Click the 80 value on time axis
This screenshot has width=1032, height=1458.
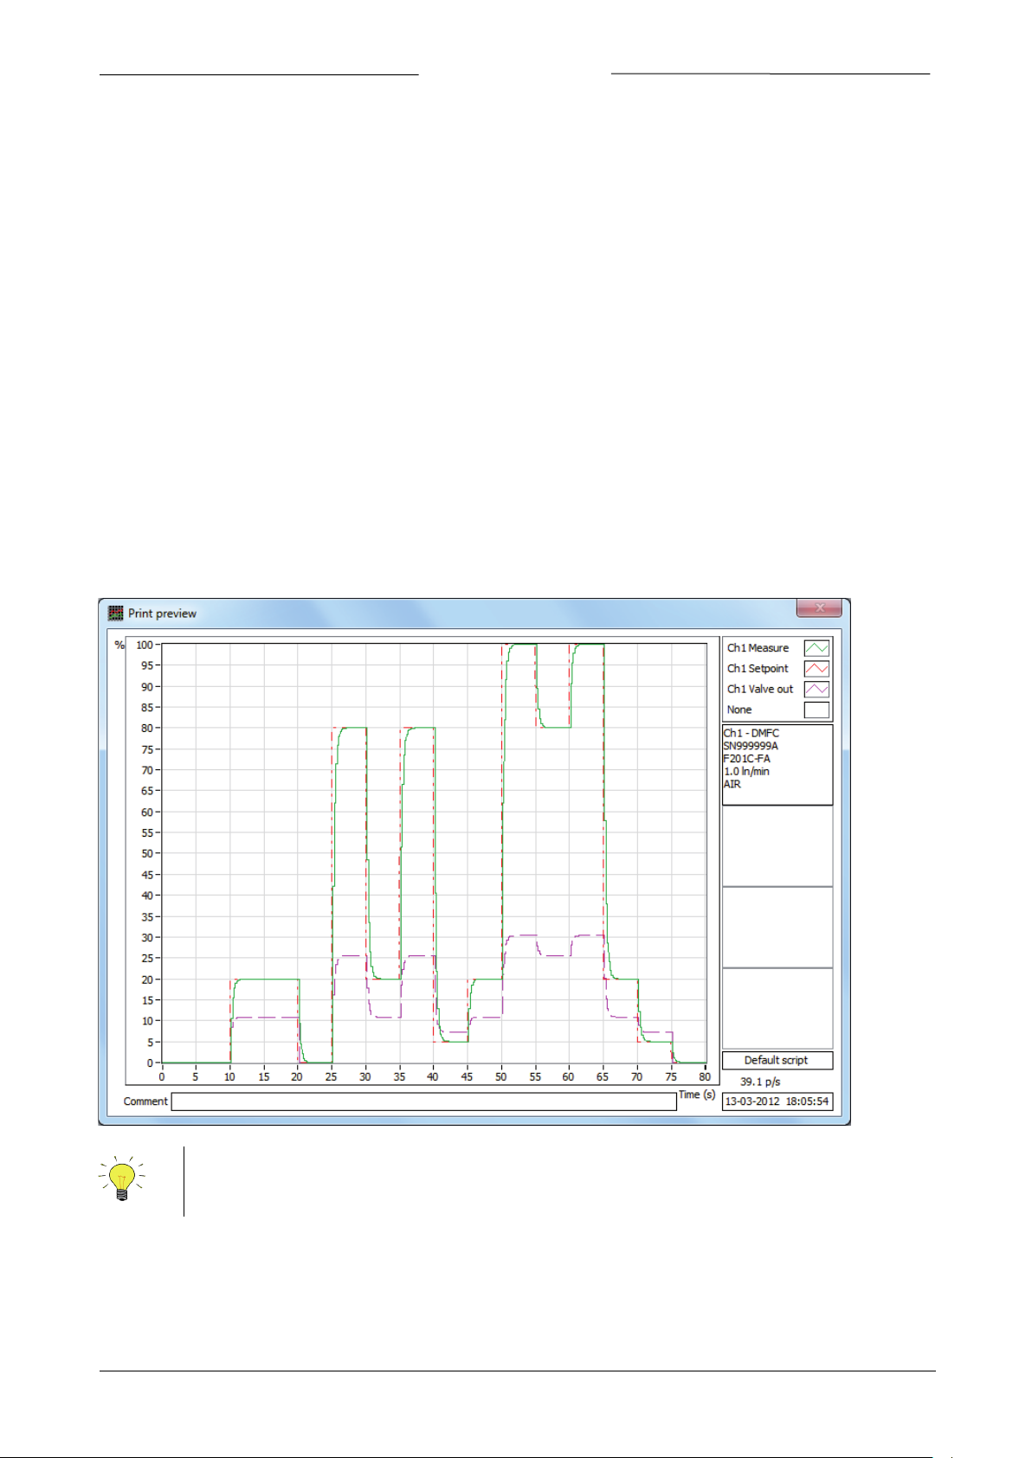tap(705, 1077)
